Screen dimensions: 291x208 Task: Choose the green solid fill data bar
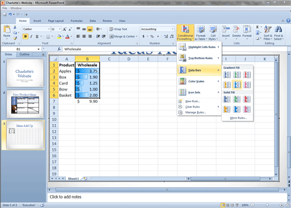click(237, 99)
